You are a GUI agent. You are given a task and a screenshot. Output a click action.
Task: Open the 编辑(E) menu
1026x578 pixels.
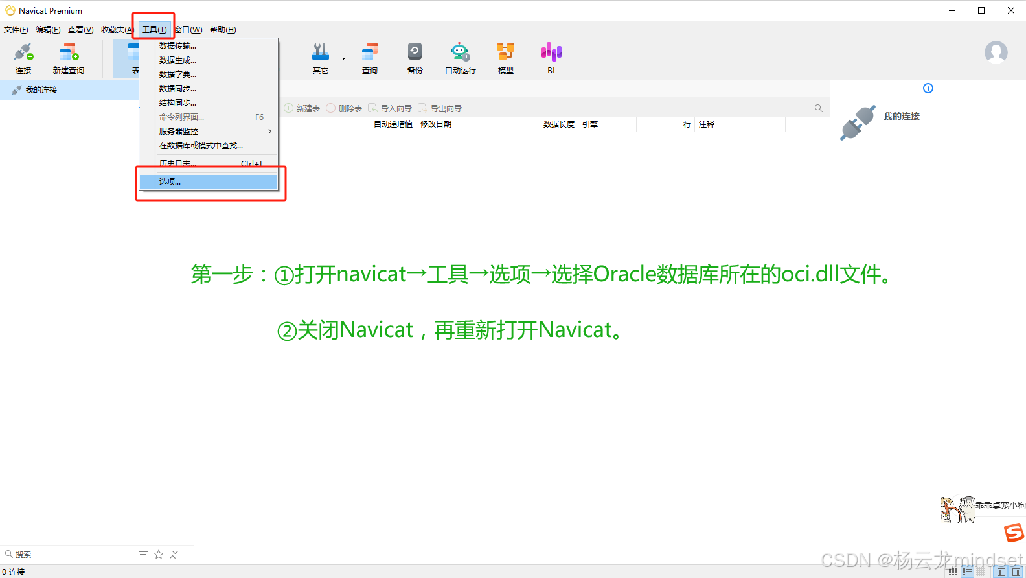point(48,30)
